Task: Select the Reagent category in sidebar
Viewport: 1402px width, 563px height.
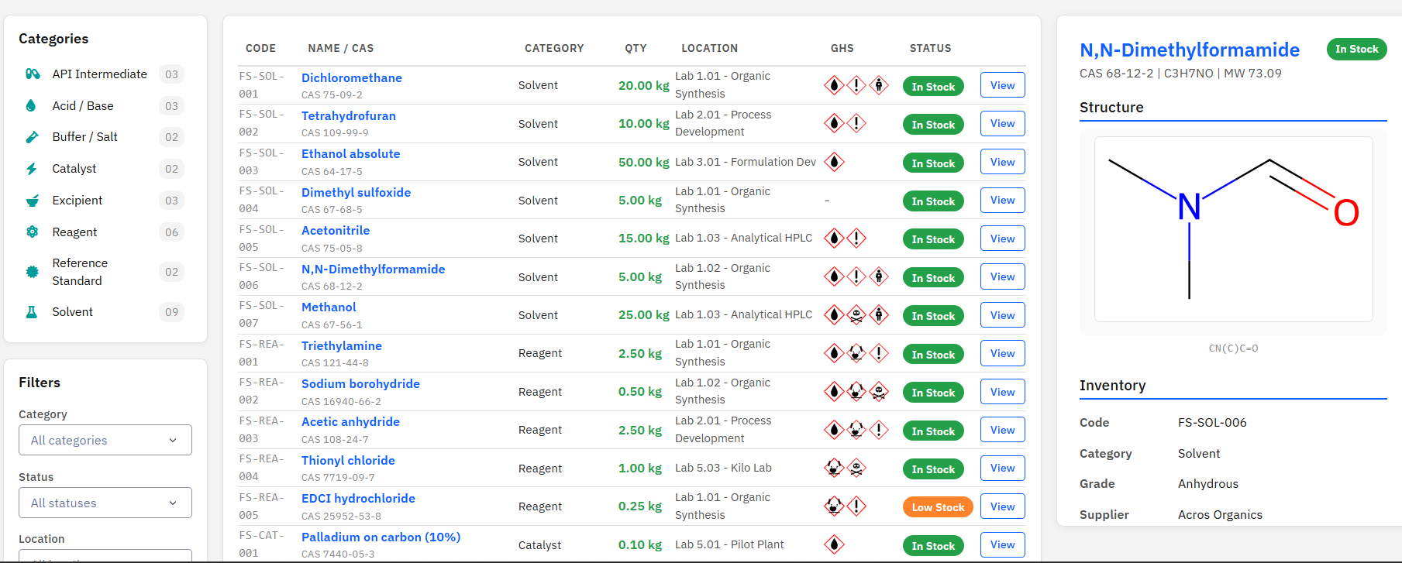Action: pyautogui.click(x=74, y=232)
